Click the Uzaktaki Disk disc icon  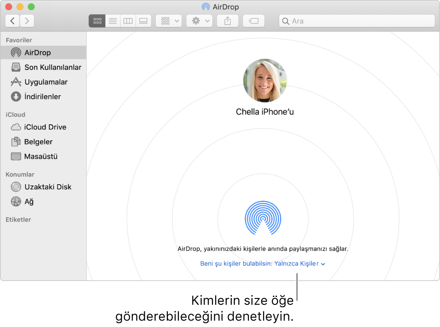click(16, 187)
